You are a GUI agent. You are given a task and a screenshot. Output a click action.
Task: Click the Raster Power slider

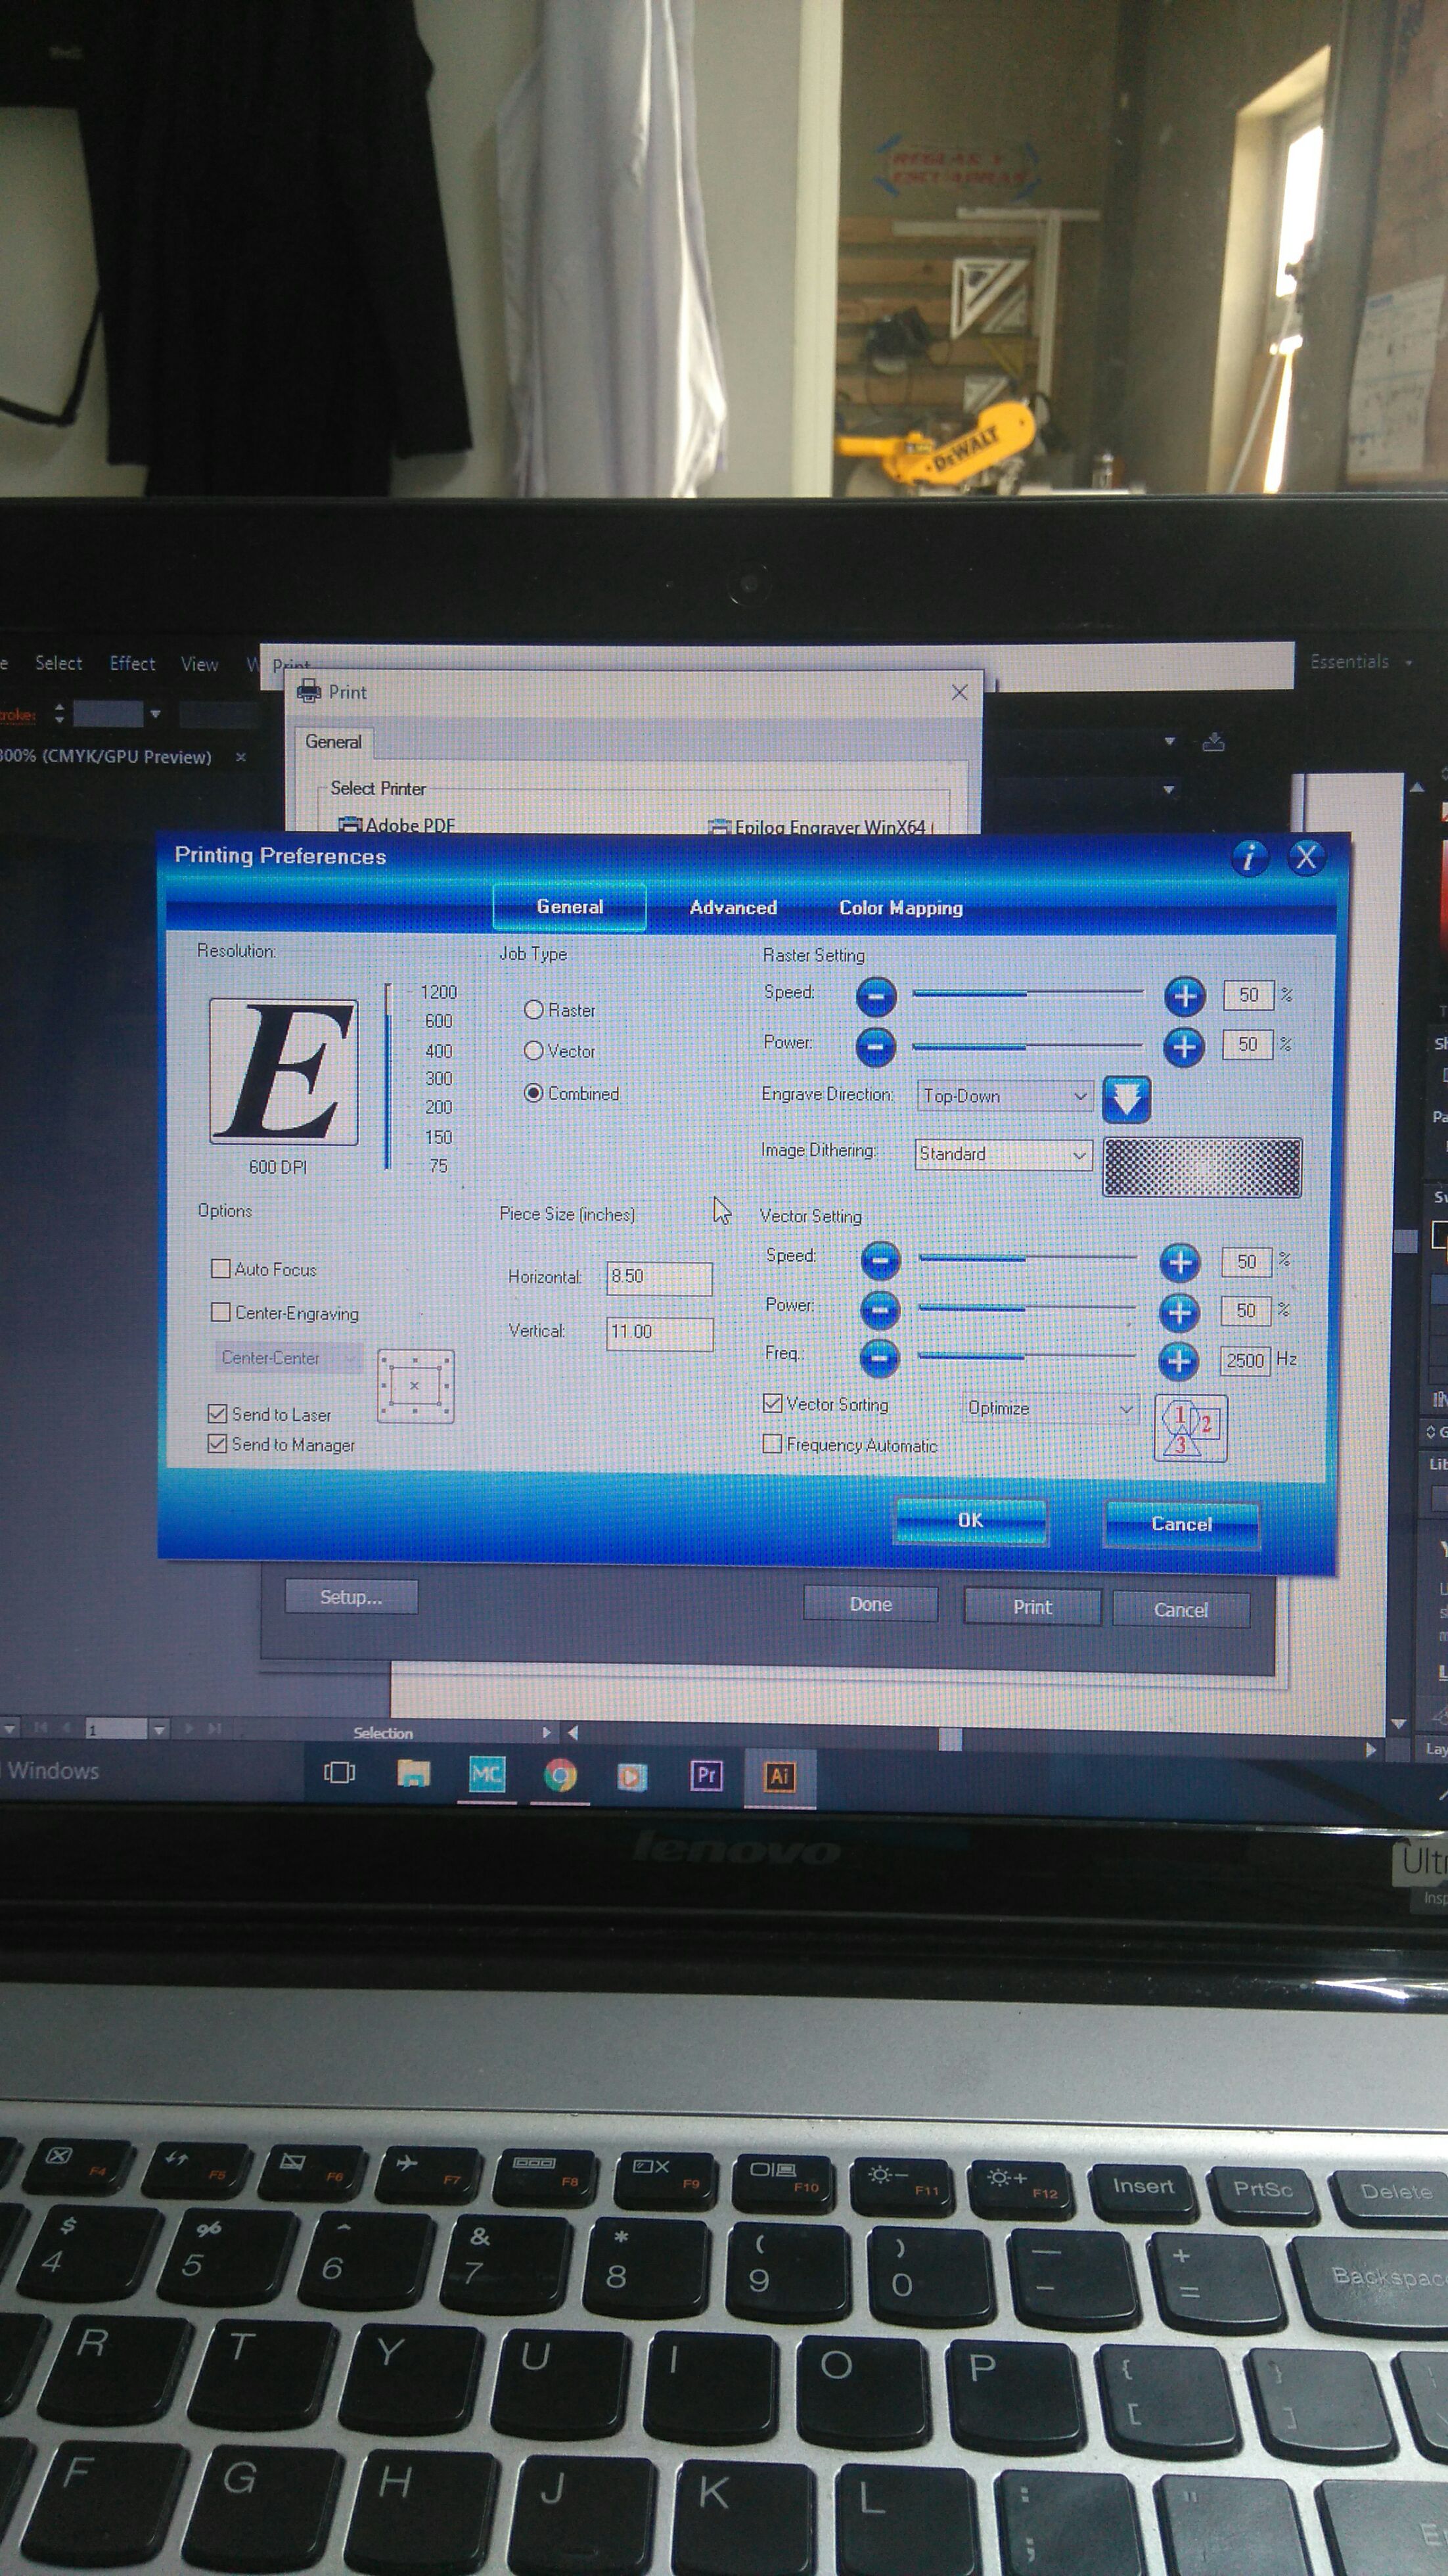1028,1046
